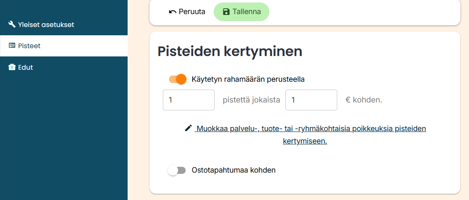The image size is (469, 200).
Task: Click the pencil icon before Muokkaa link
Action: pyautogui.click(x=189, y=128)
